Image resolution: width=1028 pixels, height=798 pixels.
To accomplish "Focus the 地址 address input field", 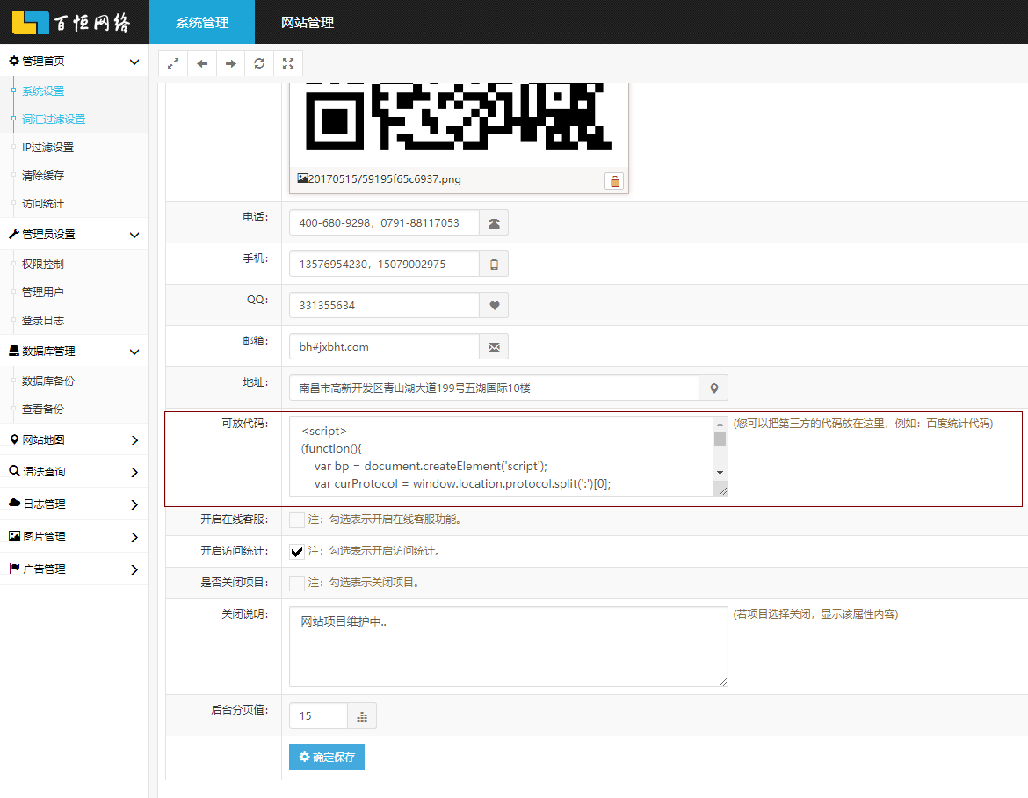I will 495,388.
